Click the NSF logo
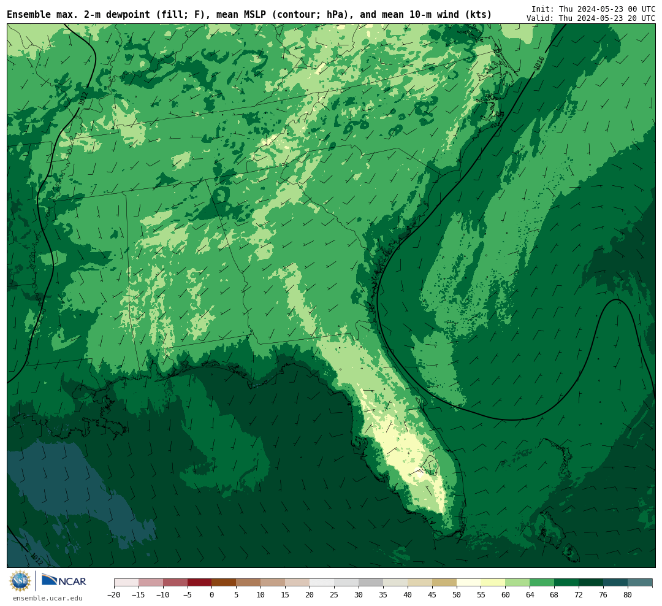The width and height of the screenshot is (662, 606). point(20,581)
